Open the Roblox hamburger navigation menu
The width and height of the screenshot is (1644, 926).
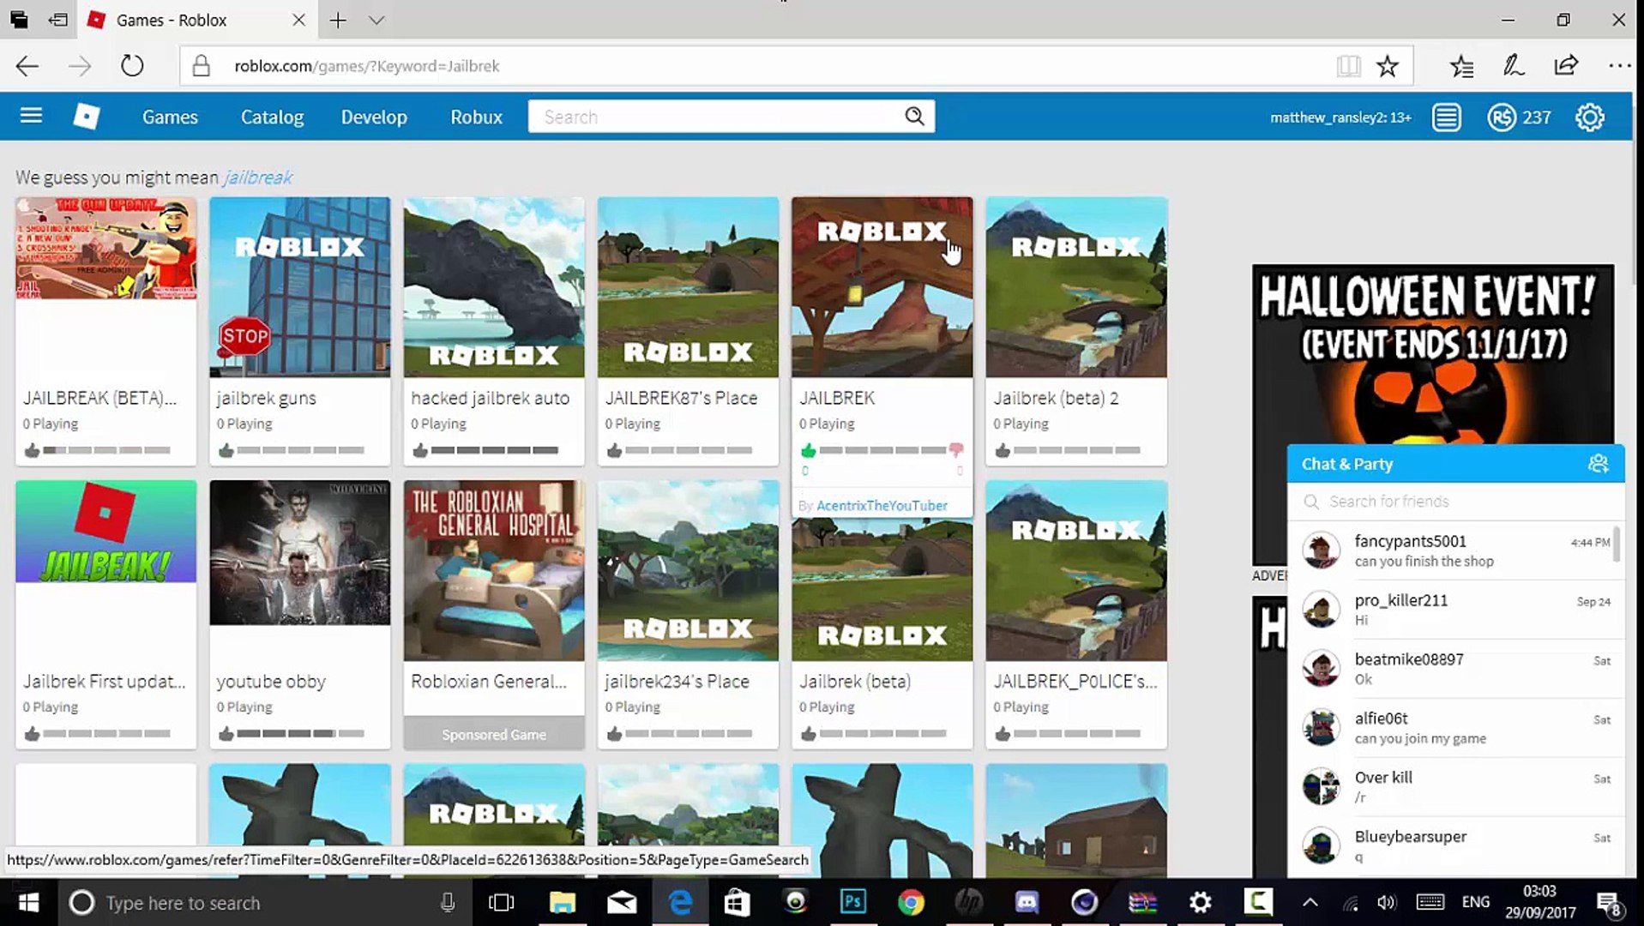pos(31,116)
